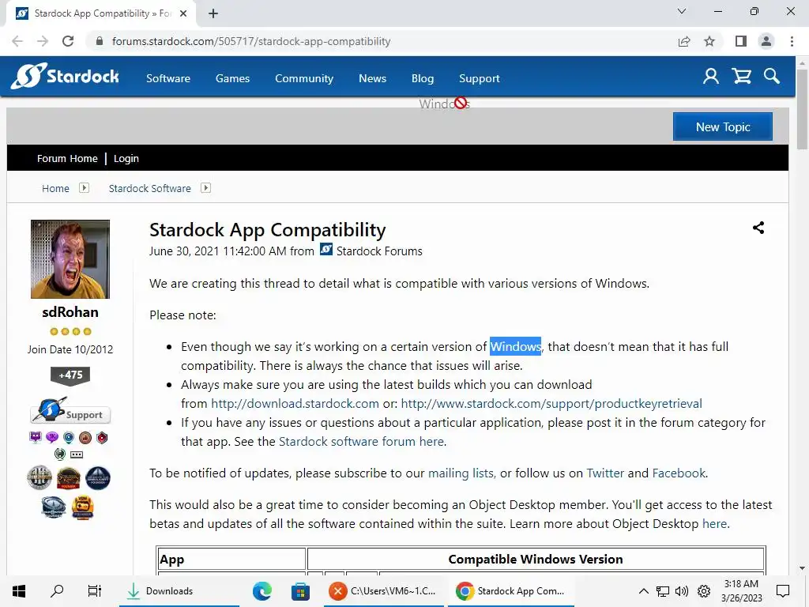This screenshot has height=607, width=809.
Task: Open Task View on taskbar
Action: (95, 591)
